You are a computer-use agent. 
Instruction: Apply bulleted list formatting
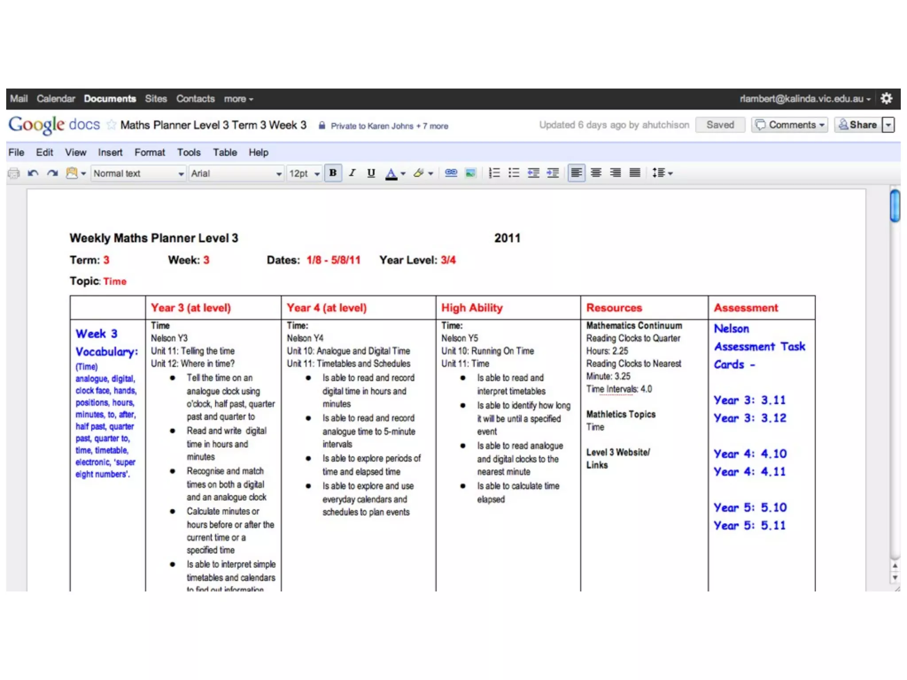[x=513, y=173]
